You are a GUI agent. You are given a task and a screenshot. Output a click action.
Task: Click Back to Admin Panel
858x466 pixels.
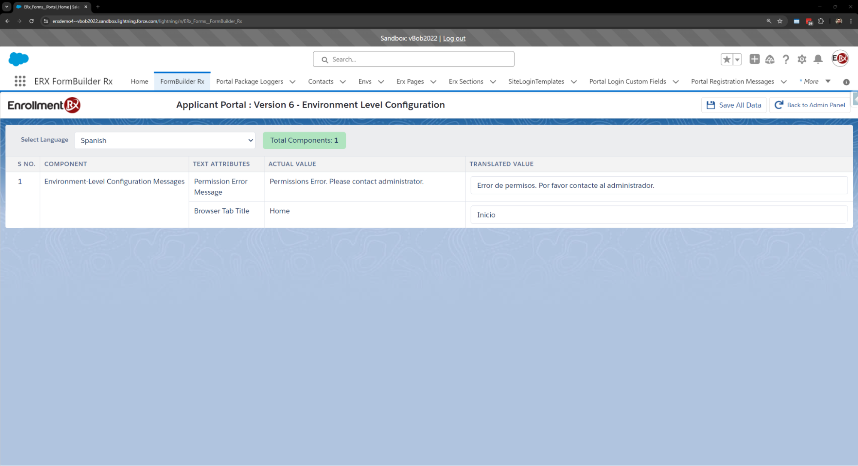(x=809, y=105)
